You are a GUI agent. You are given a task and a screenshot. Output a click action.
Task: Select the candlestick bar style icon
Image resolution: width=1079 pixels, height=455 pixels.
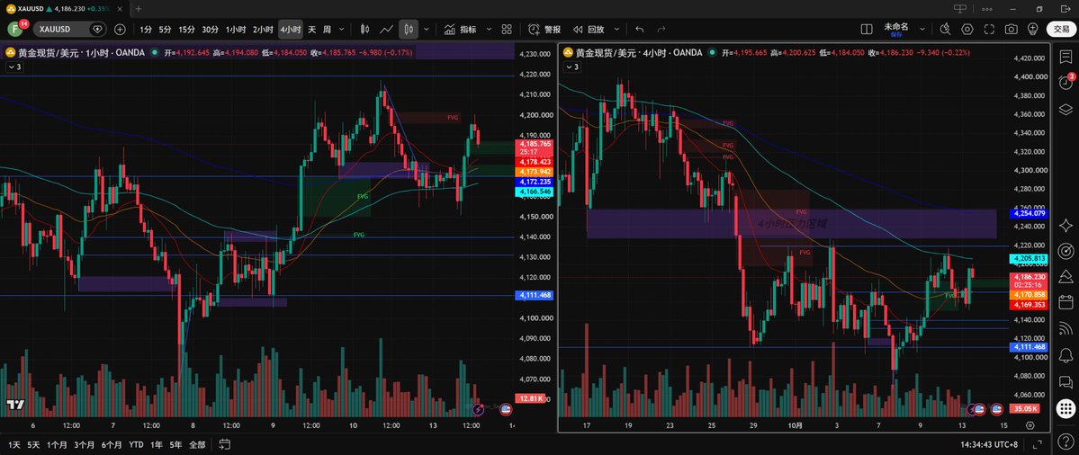click(x=364, y=30)
